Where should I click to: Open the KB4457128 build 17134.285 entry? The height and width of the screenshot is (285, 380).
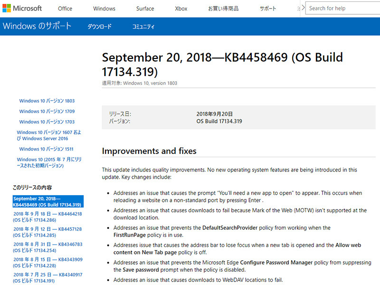coord(47,232)
